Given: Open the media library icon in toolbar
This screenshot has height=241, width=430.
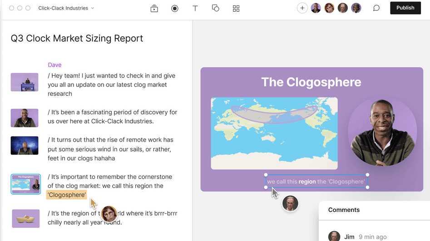Looking at the screenshot, I should click(x=154, y=9).
